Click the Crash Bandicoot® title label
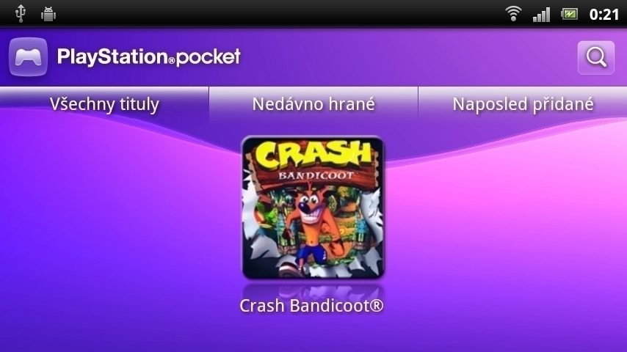 click(311, 306)
